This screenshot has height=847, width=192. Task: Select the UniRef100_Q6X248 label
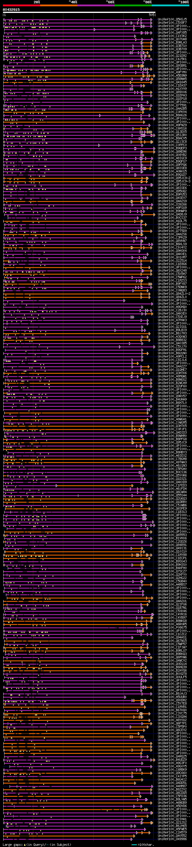172,270
